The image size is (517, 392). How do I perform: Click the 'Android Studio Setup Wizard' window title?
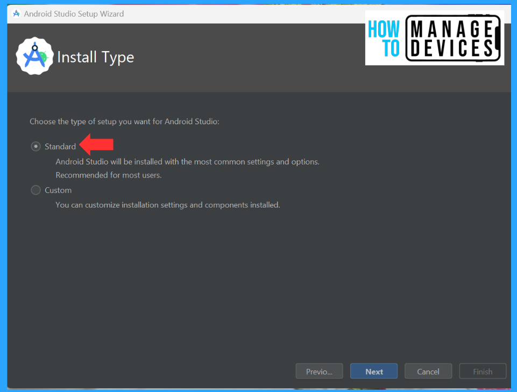[74, 14]
